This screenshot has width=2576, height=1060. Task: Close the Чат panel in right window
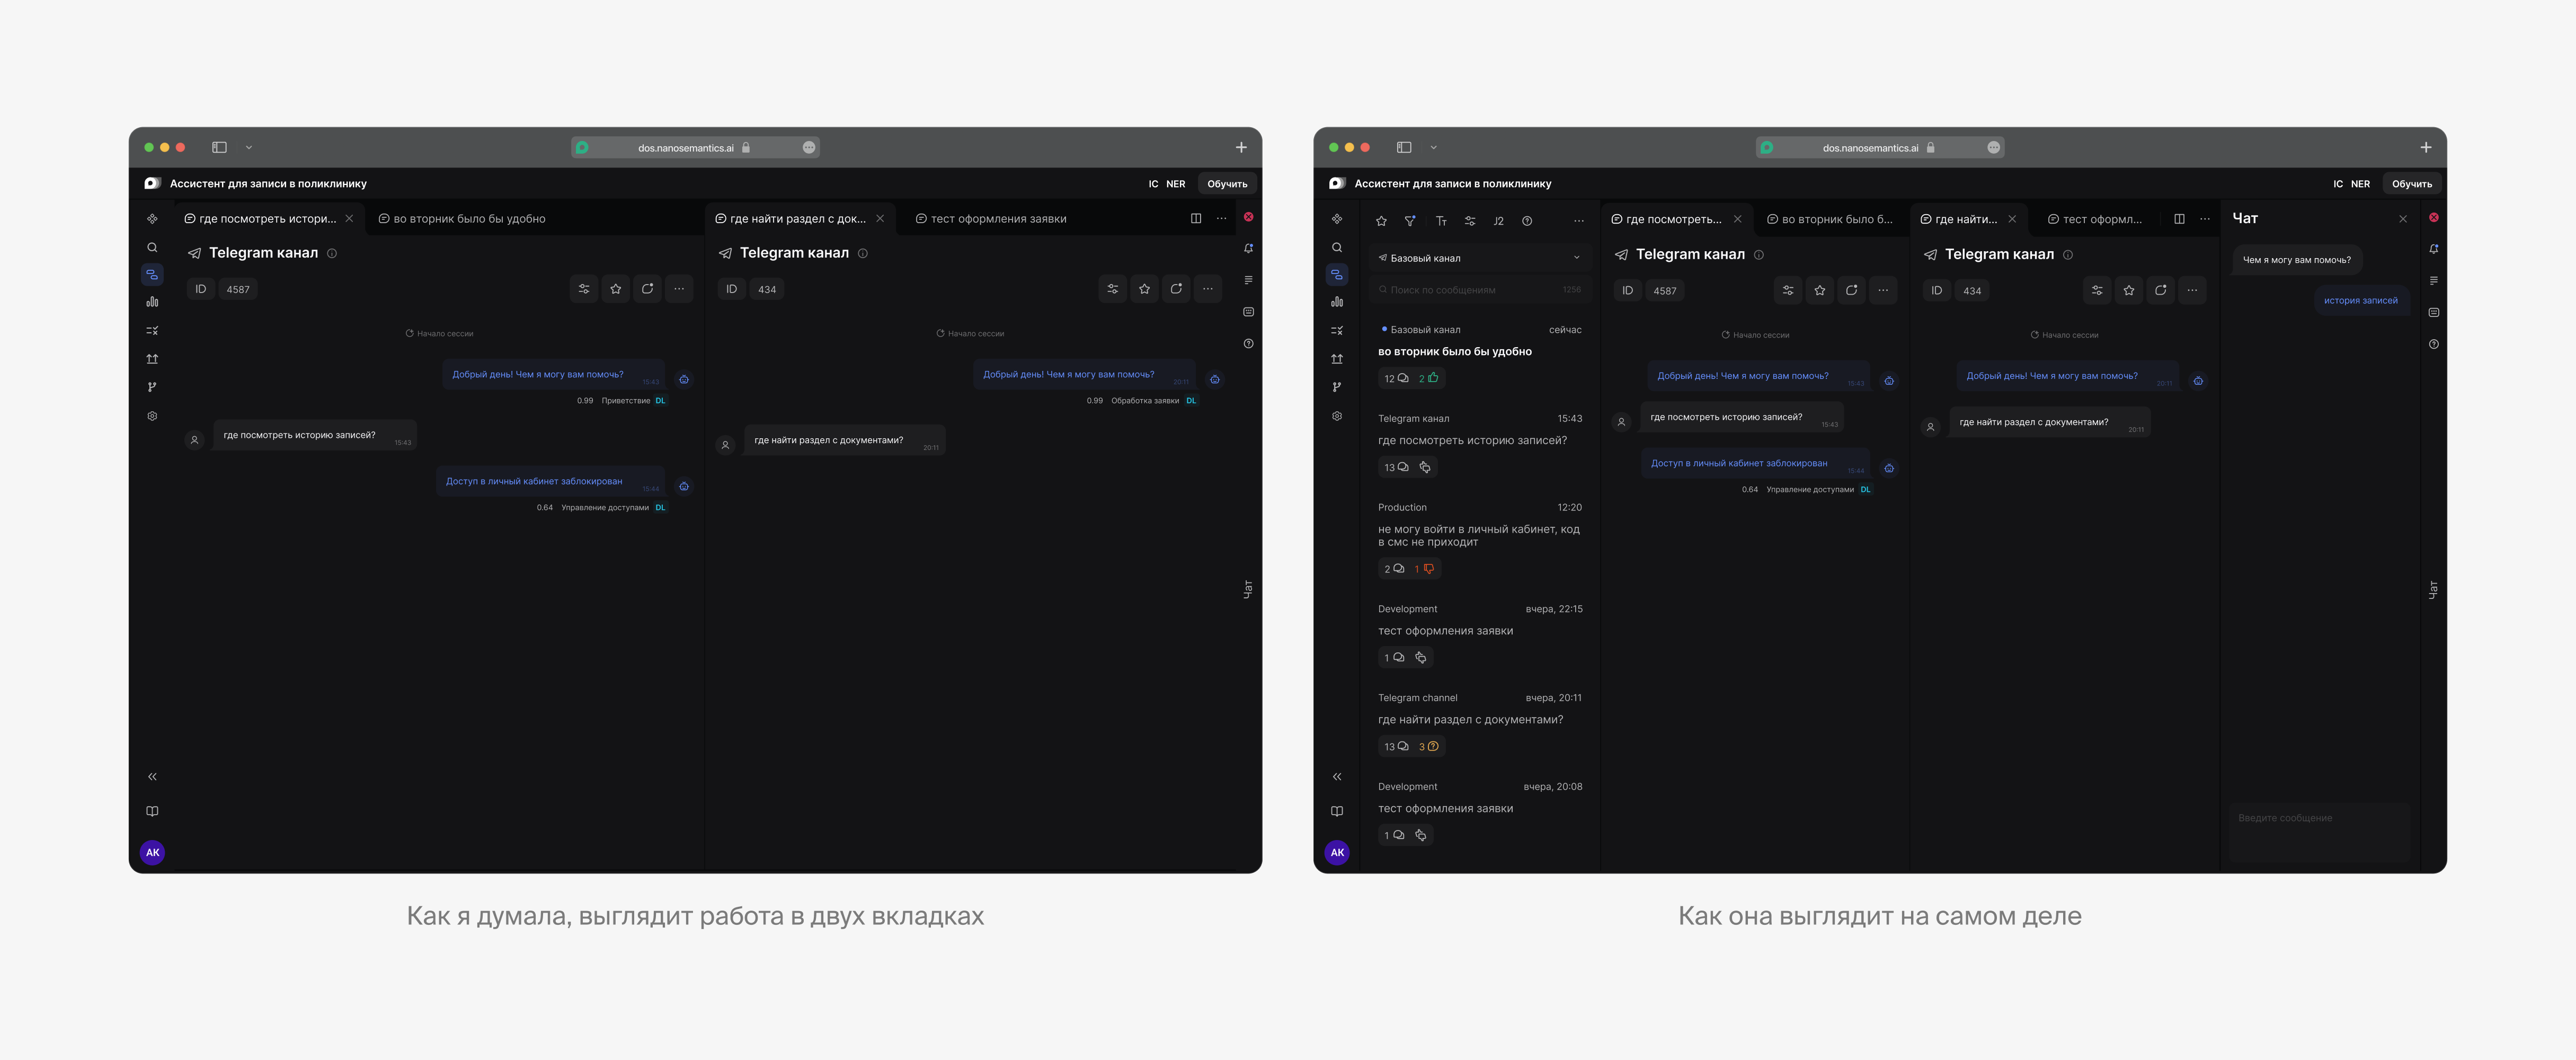pyautogui.click(x=2403, y=219)
